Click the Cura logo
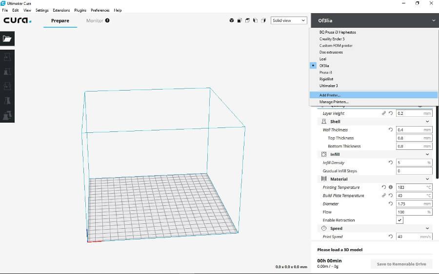The height and width of the screenshot is (274, 439). tap(18, 20)
